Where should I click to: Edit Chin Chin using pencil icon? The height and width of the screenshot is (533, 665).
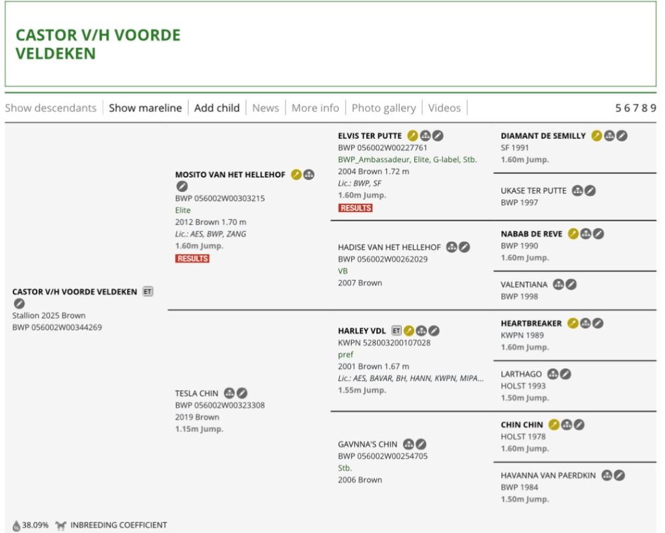(x=579, y=425)
